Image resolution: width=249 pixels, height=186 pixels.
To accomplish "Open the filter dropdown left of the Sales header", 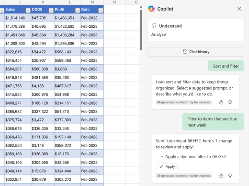I will [2, 11].
